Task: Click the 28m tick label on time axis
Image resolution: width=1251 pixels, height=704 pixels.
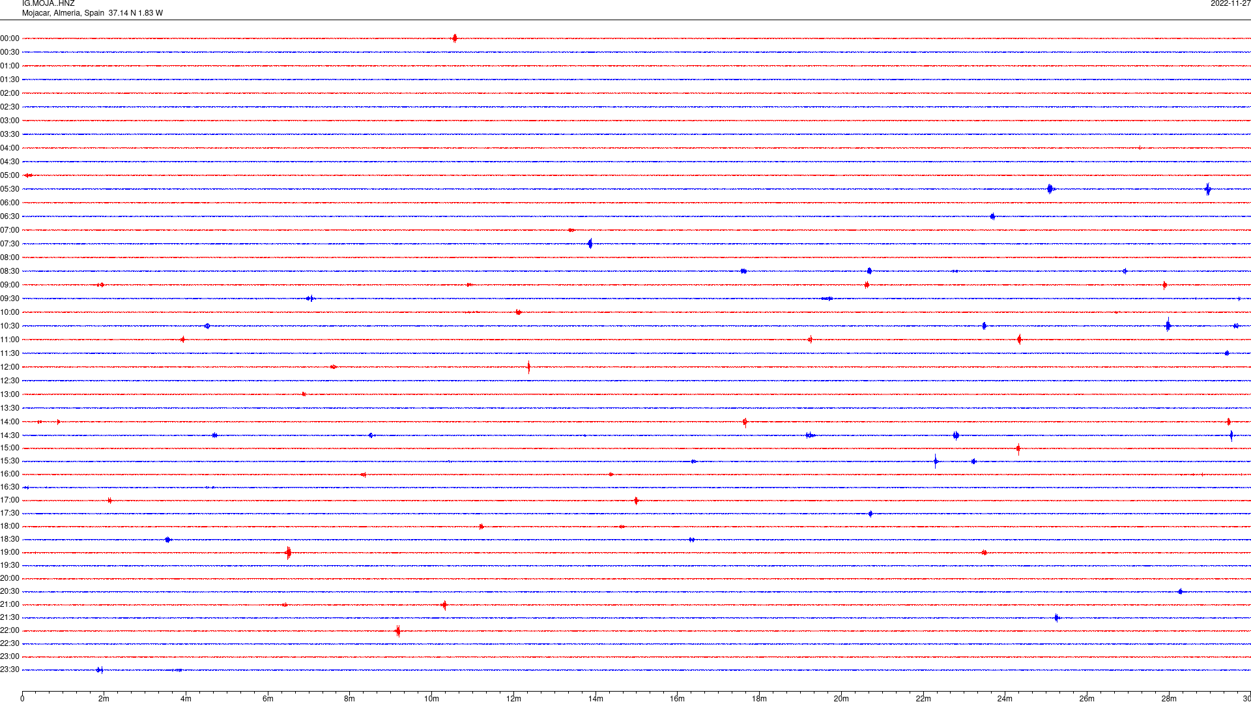Action: pyautogui.click(x=1169, y=699)
